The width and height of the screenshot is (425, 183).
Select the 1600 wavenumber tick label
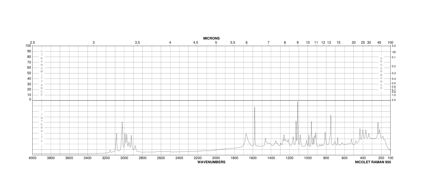(x=253, y=158)
